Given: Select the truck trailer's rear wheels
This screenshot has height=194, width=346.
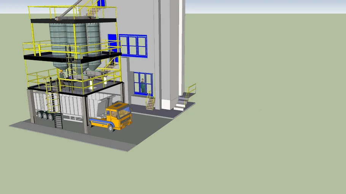Looking at the screenshot, I should pyautogui.click(x=45, y=116).
